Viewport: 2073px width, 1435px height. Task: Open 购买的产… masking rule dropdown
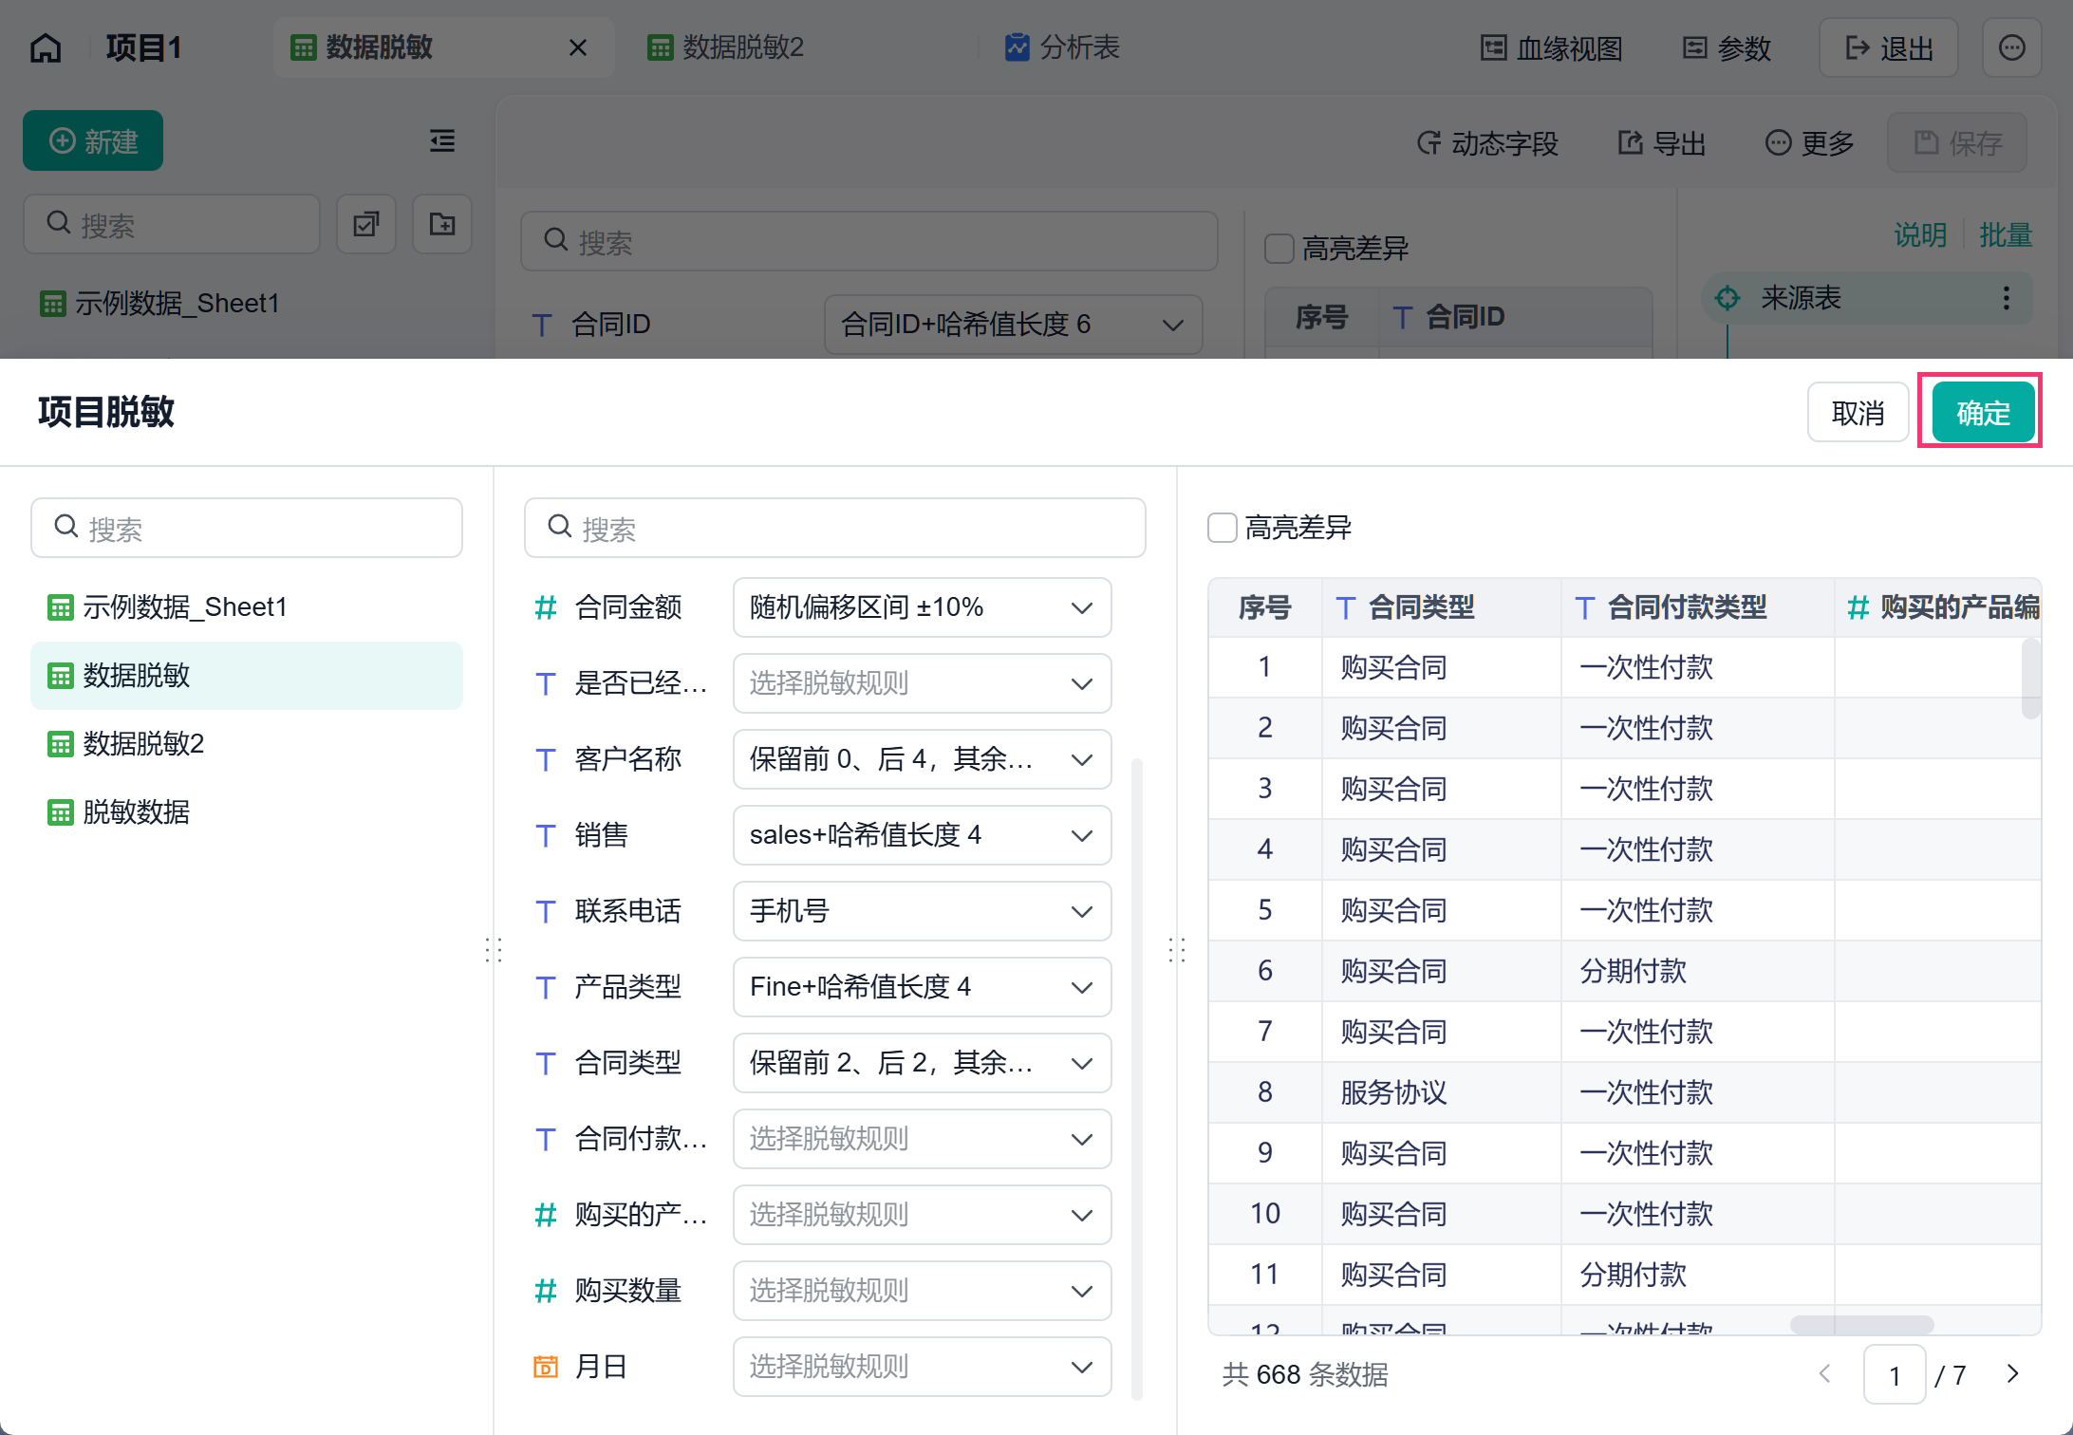pos(922,1215)
